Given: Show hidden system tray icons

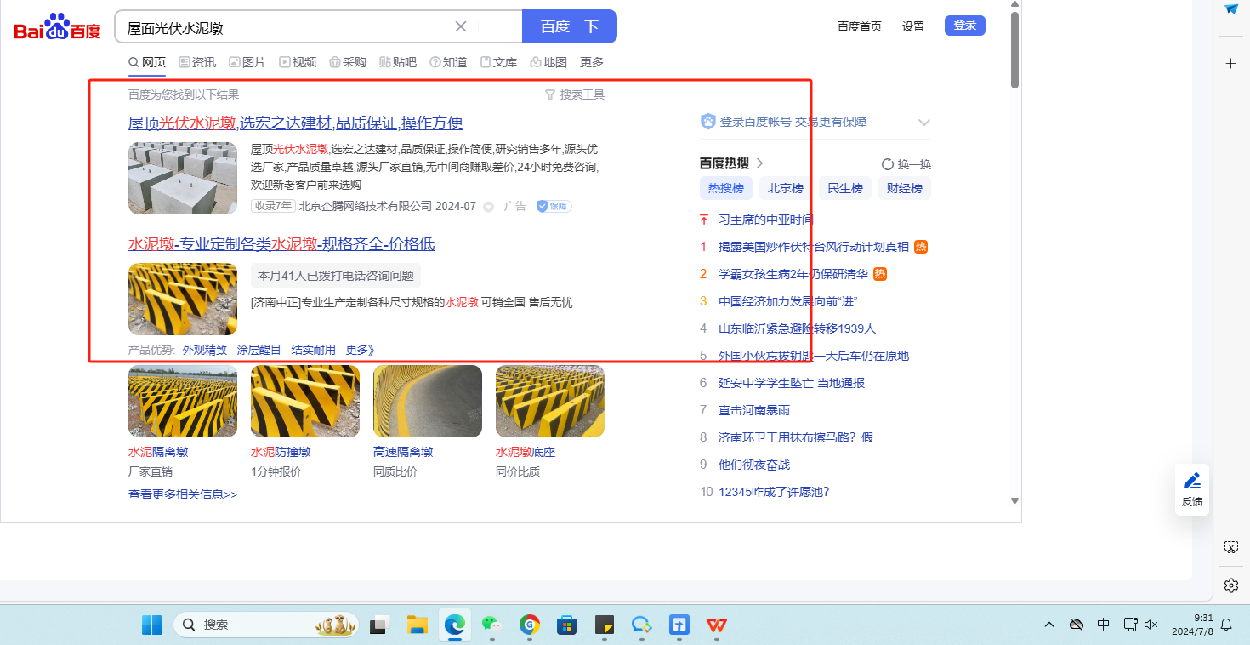Looking at the screenshot, I should click(x=1049, y=625).
